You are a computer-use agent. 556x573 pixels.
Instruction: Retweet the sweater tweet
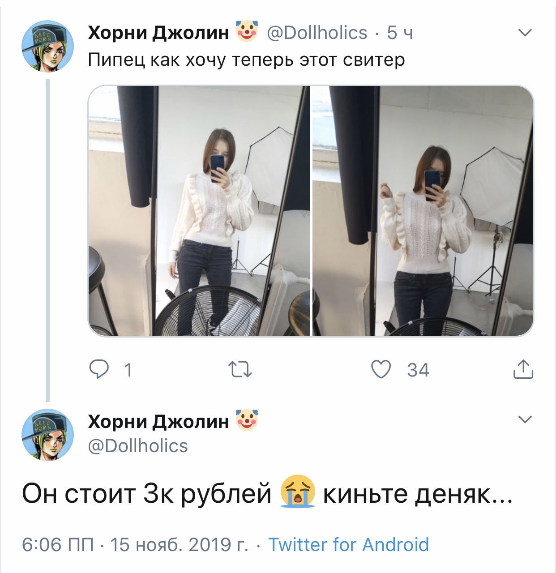tap(240, 370)
